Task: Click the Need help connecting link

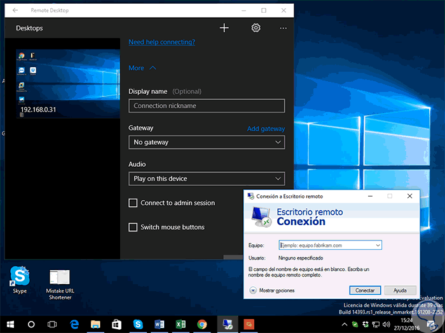Action: click(x=161, y=42)
